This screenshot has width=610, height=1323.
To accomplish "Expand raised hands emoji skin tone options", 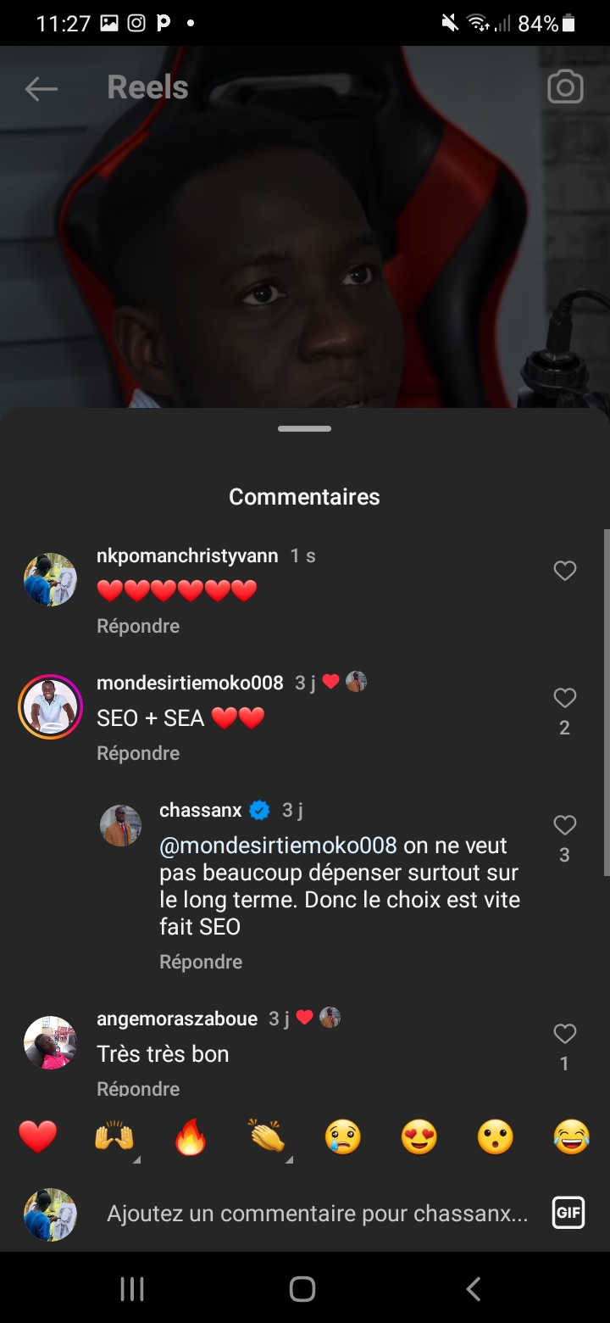I will pos(115,1137).
